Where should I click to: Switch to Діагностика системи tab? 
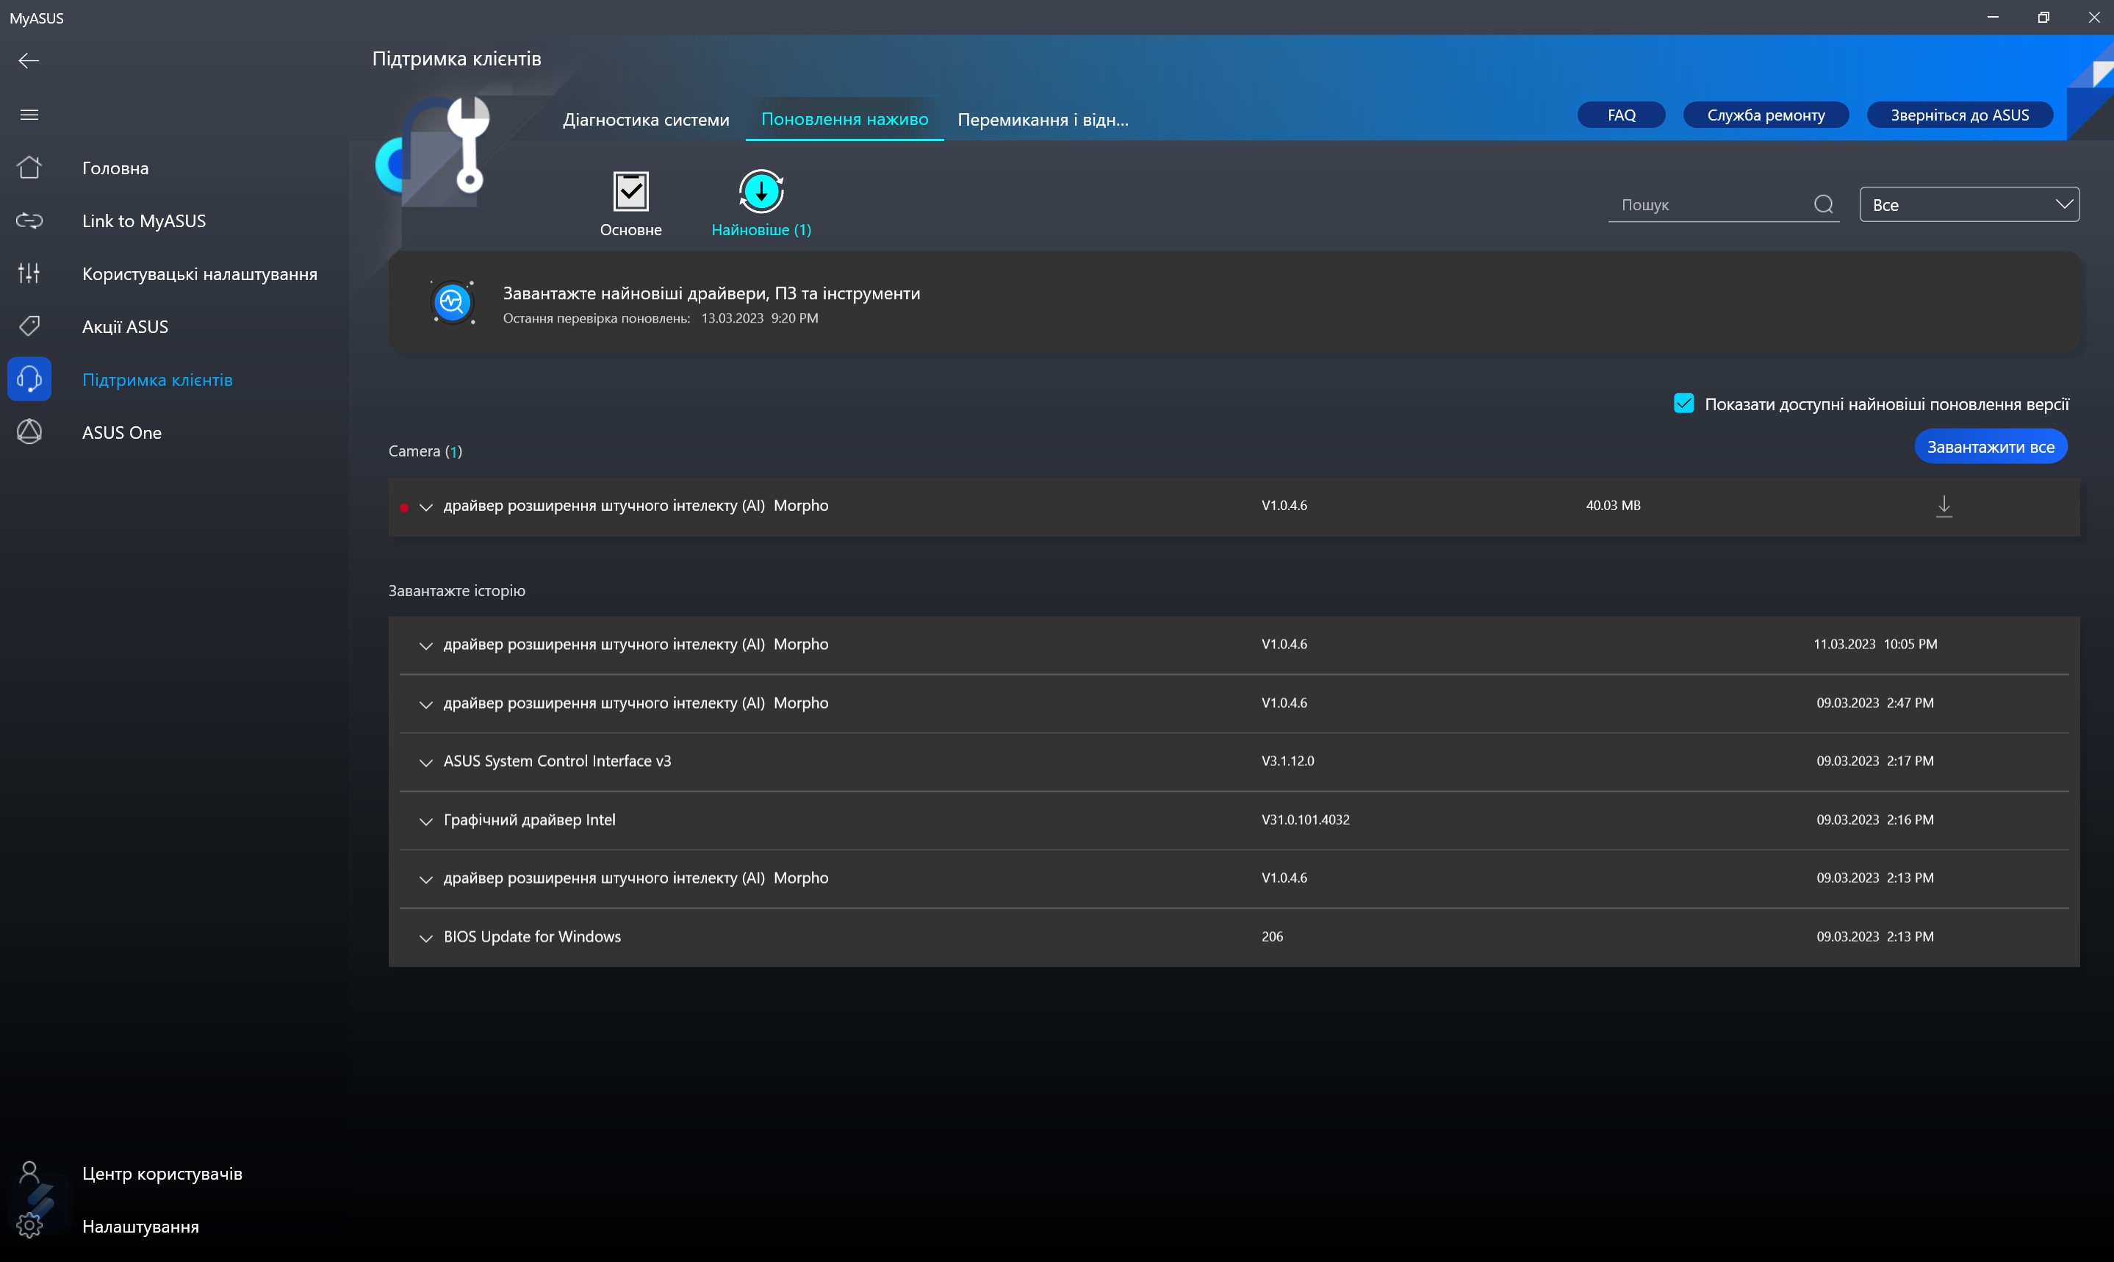[645, 120]
